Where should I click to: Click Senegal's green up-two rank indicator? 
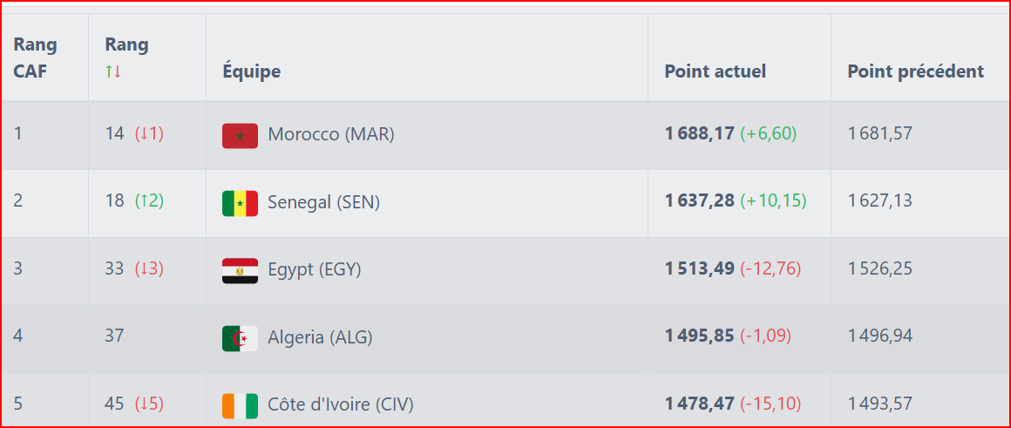click(149, 201)
